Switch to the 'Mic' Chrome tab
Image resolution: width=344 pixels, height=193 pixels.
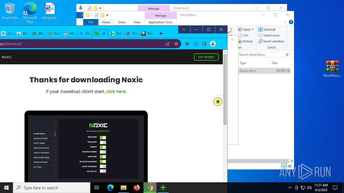(69, 34)
